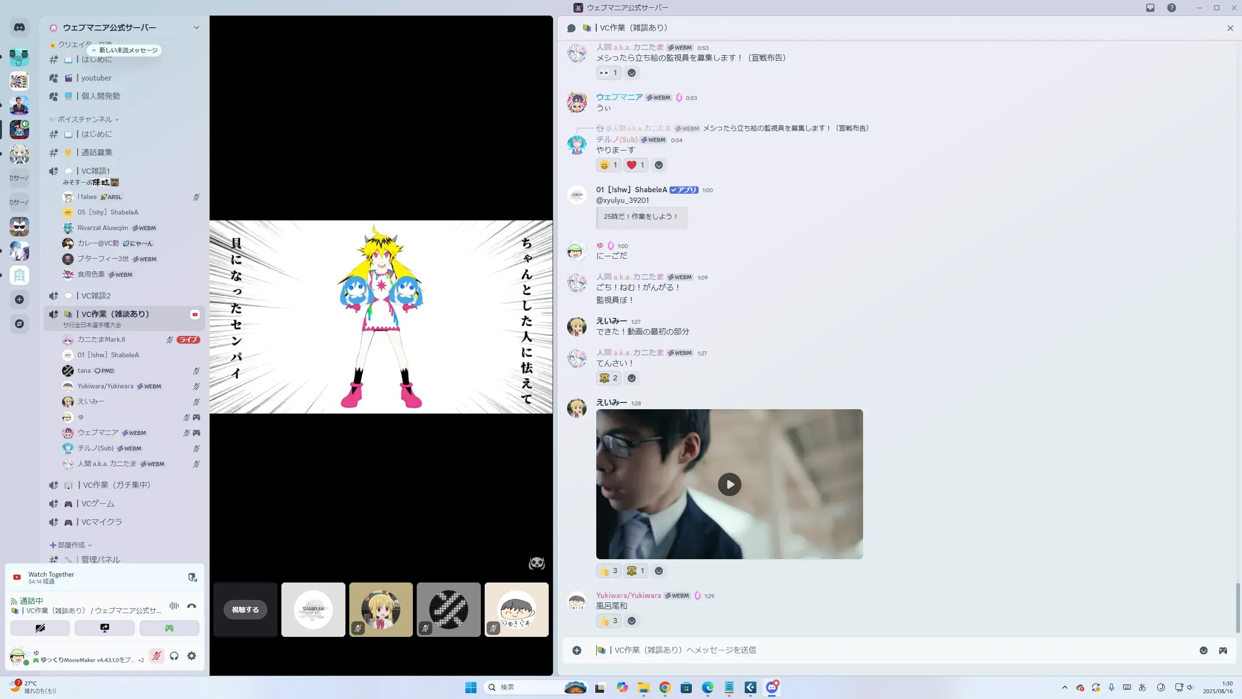Click the 視聴する watch button
Screen dimensions: 1242x699
pyautogui.click(x=245, y=610)
